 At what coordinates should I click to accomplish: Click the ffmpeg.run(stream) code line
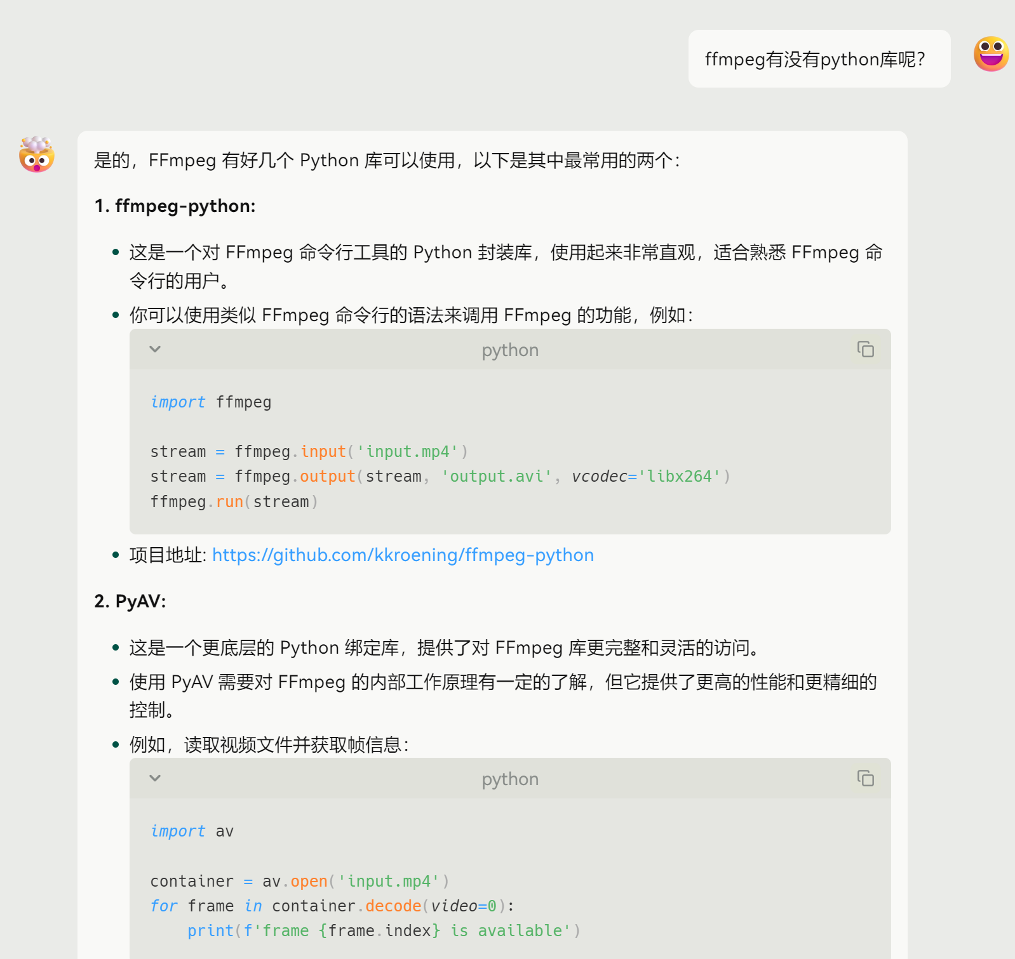(234, 502)
